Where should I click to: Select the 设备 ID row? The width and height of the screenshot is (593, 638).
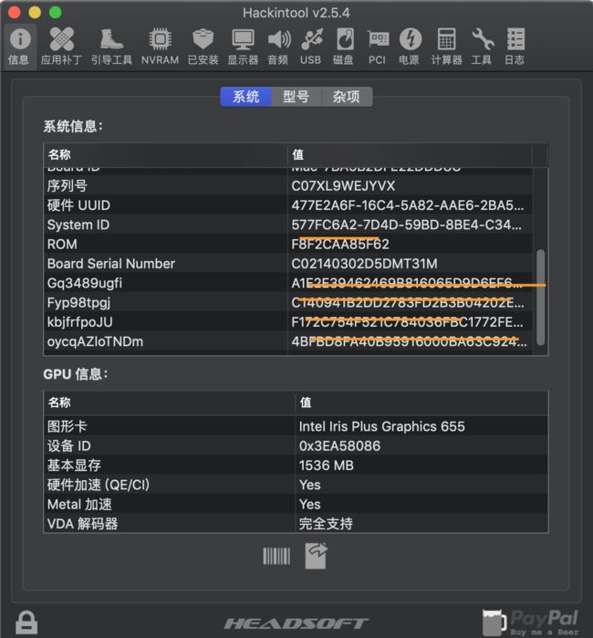(296, 446)
